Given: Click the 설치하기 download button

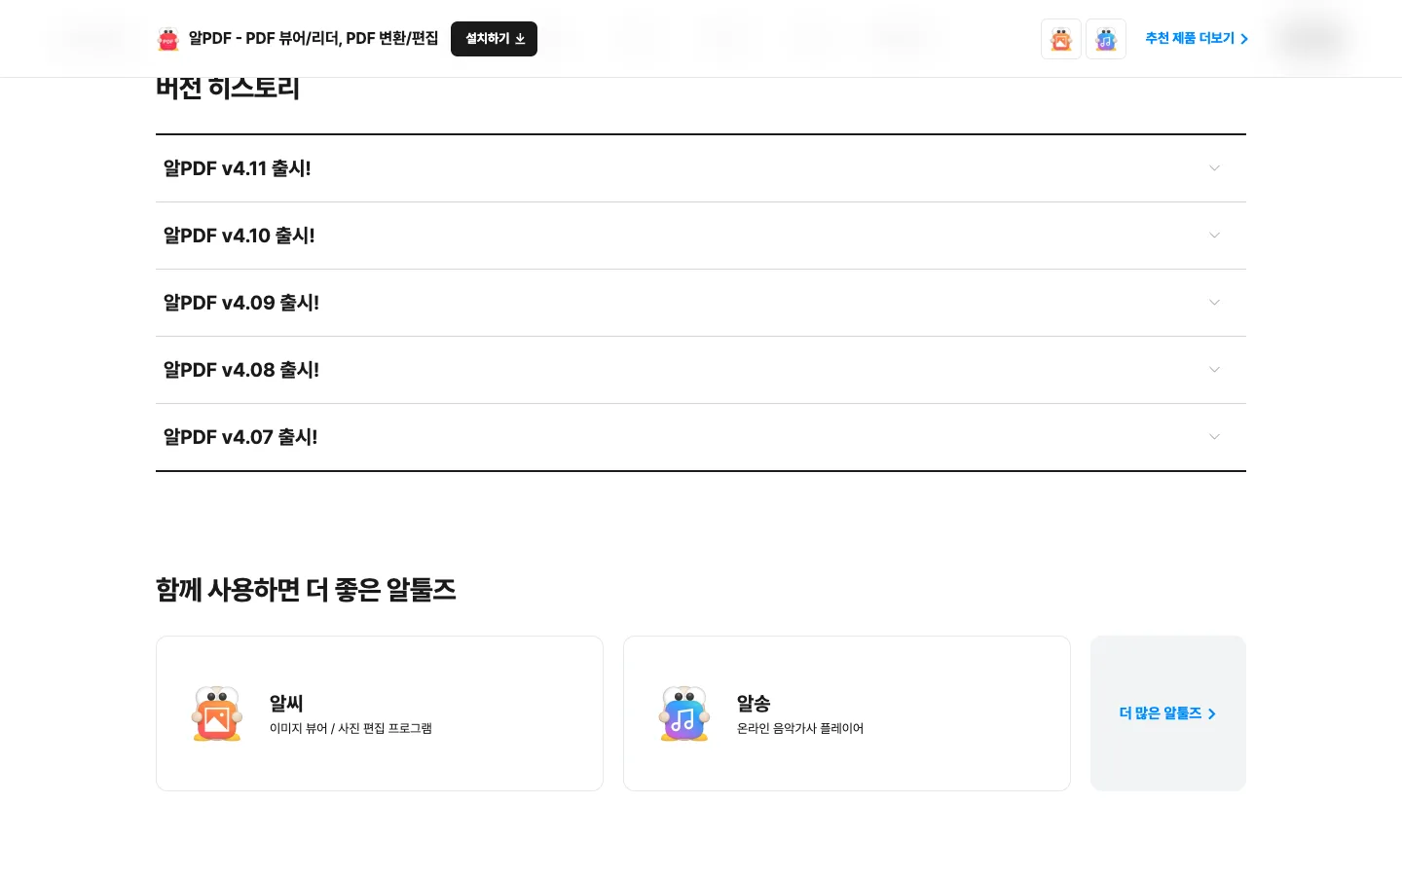Looking at the screenshot, I should [x=494, y=39].
